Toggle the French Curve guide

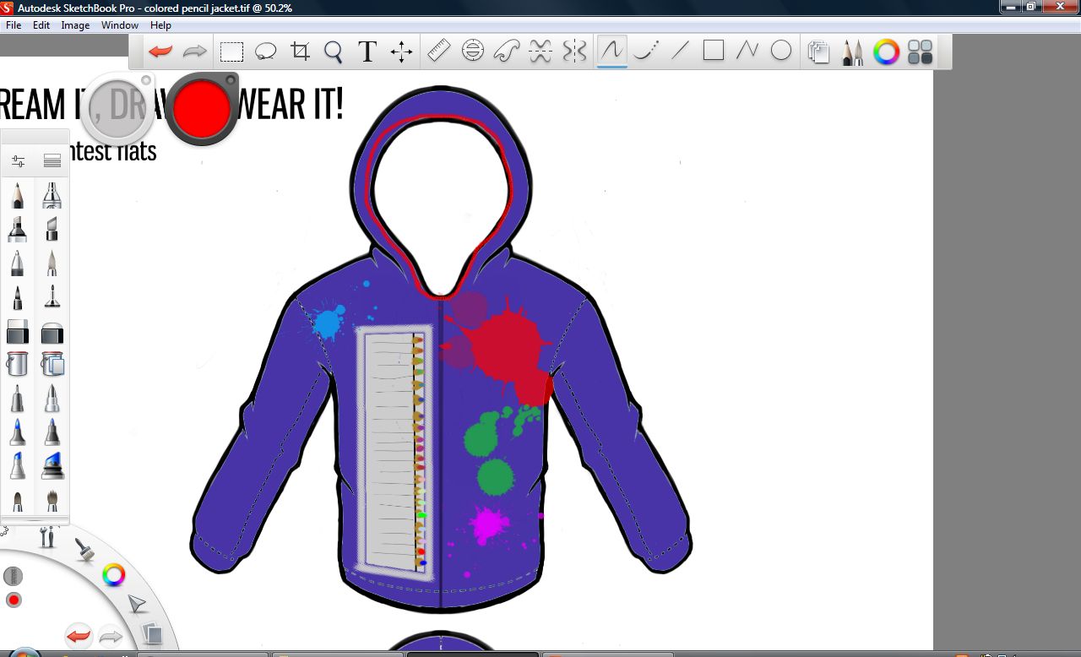click(x=506, y=52)
